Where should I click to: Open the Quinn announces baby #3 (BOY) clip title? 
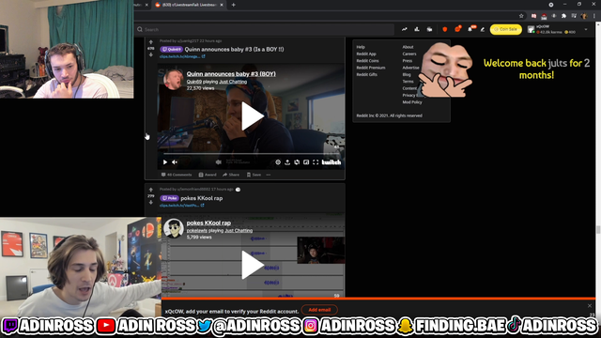point(231,74)
